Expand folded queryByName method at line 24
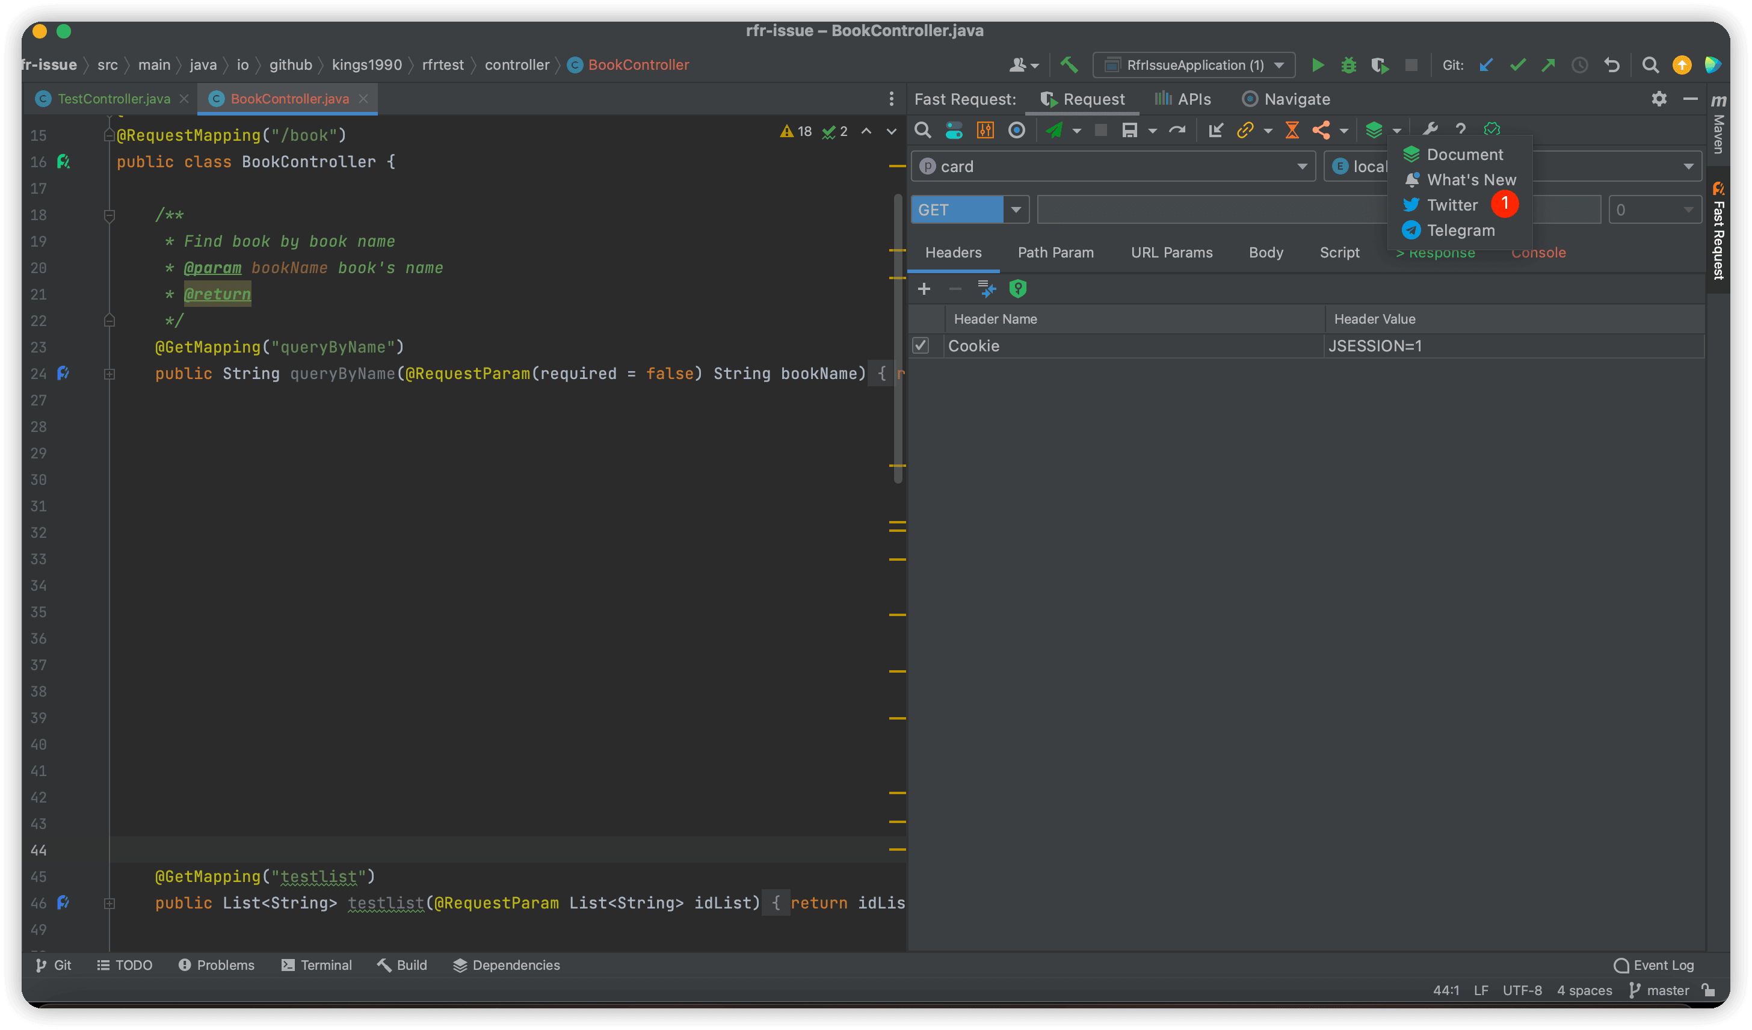This screenshot has width=1752, height=1030. (x=109, y=374)
